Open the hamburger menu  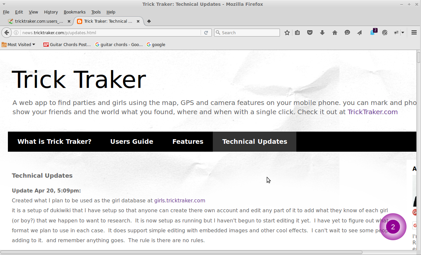coord(414,33)
